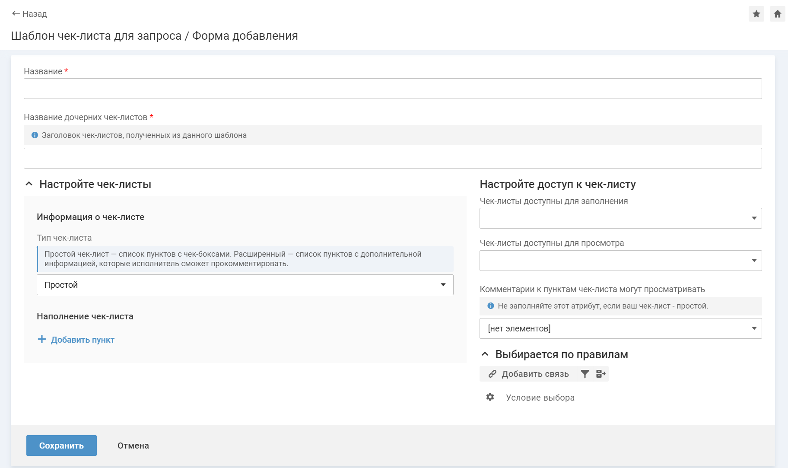Screen dimensions: 788x468
Task: Focus the Название text field
Action: coord(392,89)
